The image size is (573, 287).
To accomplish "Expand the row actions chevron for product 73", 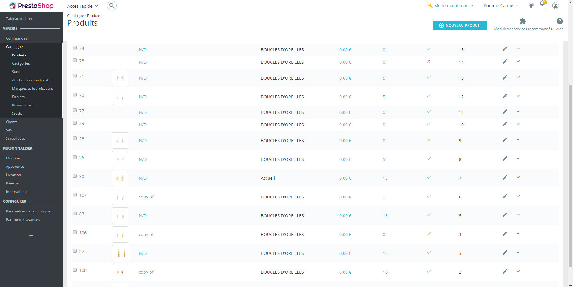I will pos(518,61).
